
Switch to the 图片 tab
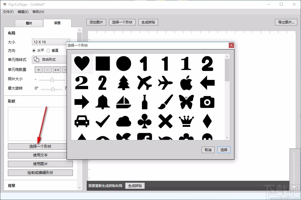point(29,23)
